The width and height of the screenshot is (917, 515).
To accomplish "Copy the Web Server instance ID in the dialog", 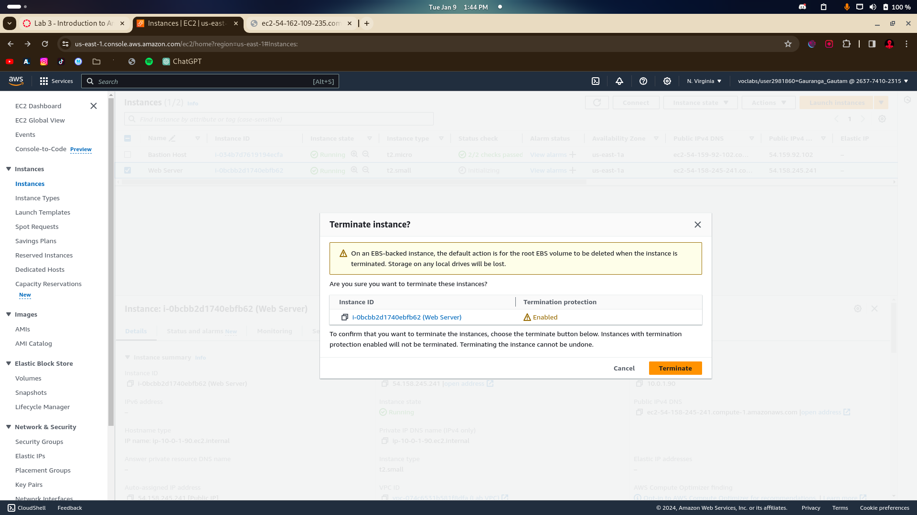I will click(344, 317).
